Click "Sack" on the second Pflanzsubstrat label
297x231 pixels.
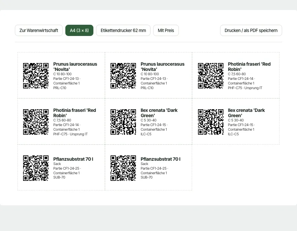(x=144, y=164)
